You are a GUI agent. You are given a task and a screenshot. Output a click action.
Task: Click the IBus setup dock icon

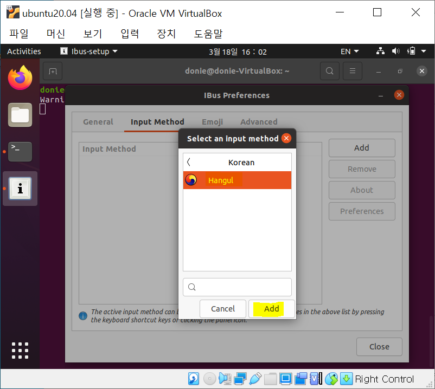(x=20, y=189)
